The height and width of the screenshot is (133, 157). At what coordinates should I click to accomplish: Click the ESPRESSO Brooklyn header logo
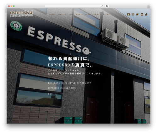pyautogui.click(x=22, y=14)
